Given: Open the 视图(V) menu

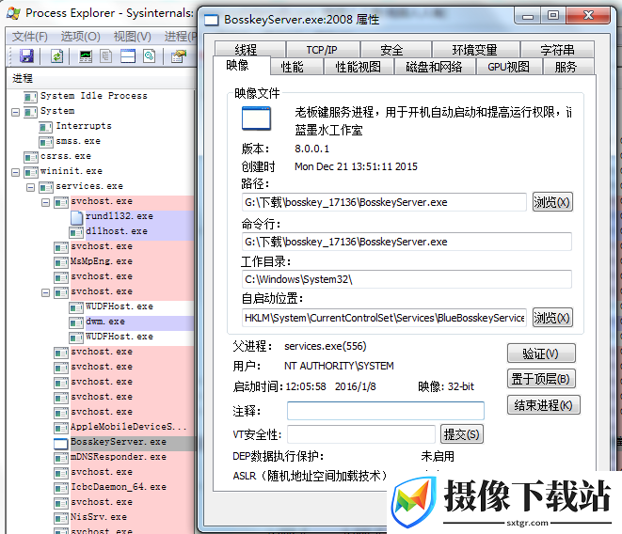Looking at the screenshot, I should [132, 37].
